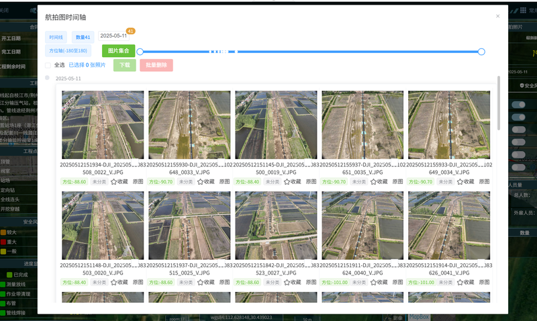537x321 pixels.
Task: Click the 方位轴(-180至180) button
Action: [x=68, y=50]
